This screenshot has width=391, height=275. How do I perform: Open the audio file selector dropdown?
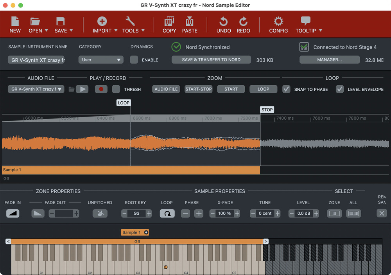pyautogui.click(x=36, y=89)
